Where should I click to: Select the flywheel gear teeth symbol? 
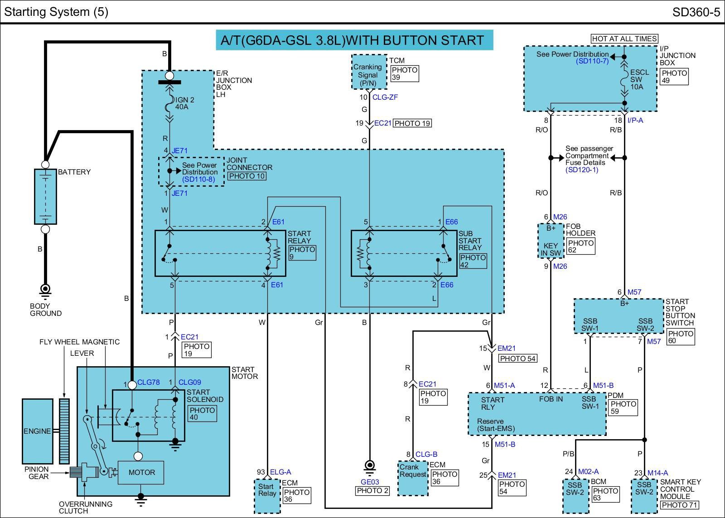pos(64,431)
